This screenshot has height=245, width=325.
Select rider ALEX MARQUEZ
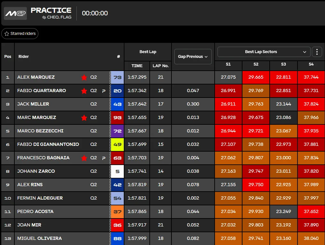pos(36,77)
